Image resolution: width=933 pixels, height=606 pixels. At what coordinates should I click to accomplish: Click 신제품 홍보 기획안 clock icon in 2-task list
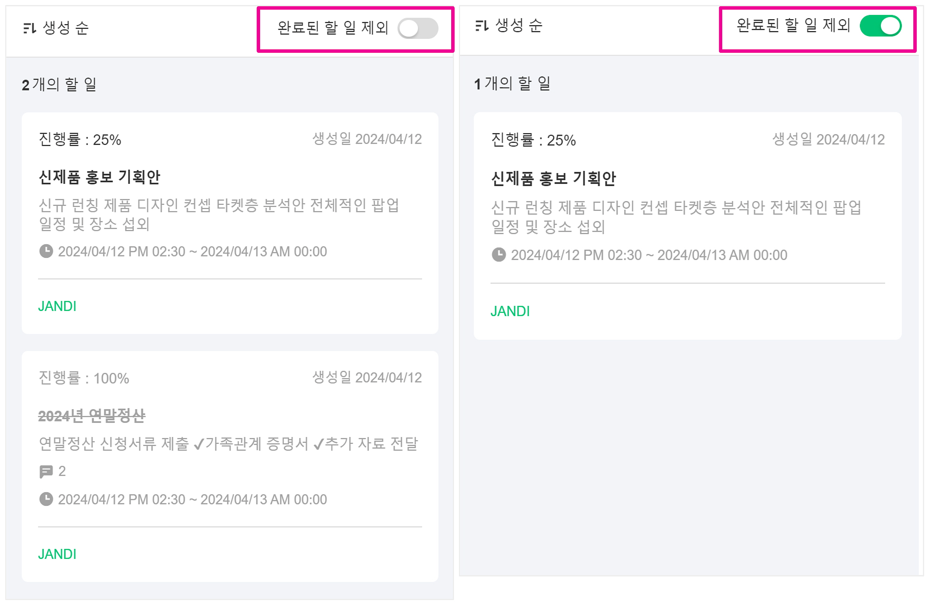tap(46, 251)
